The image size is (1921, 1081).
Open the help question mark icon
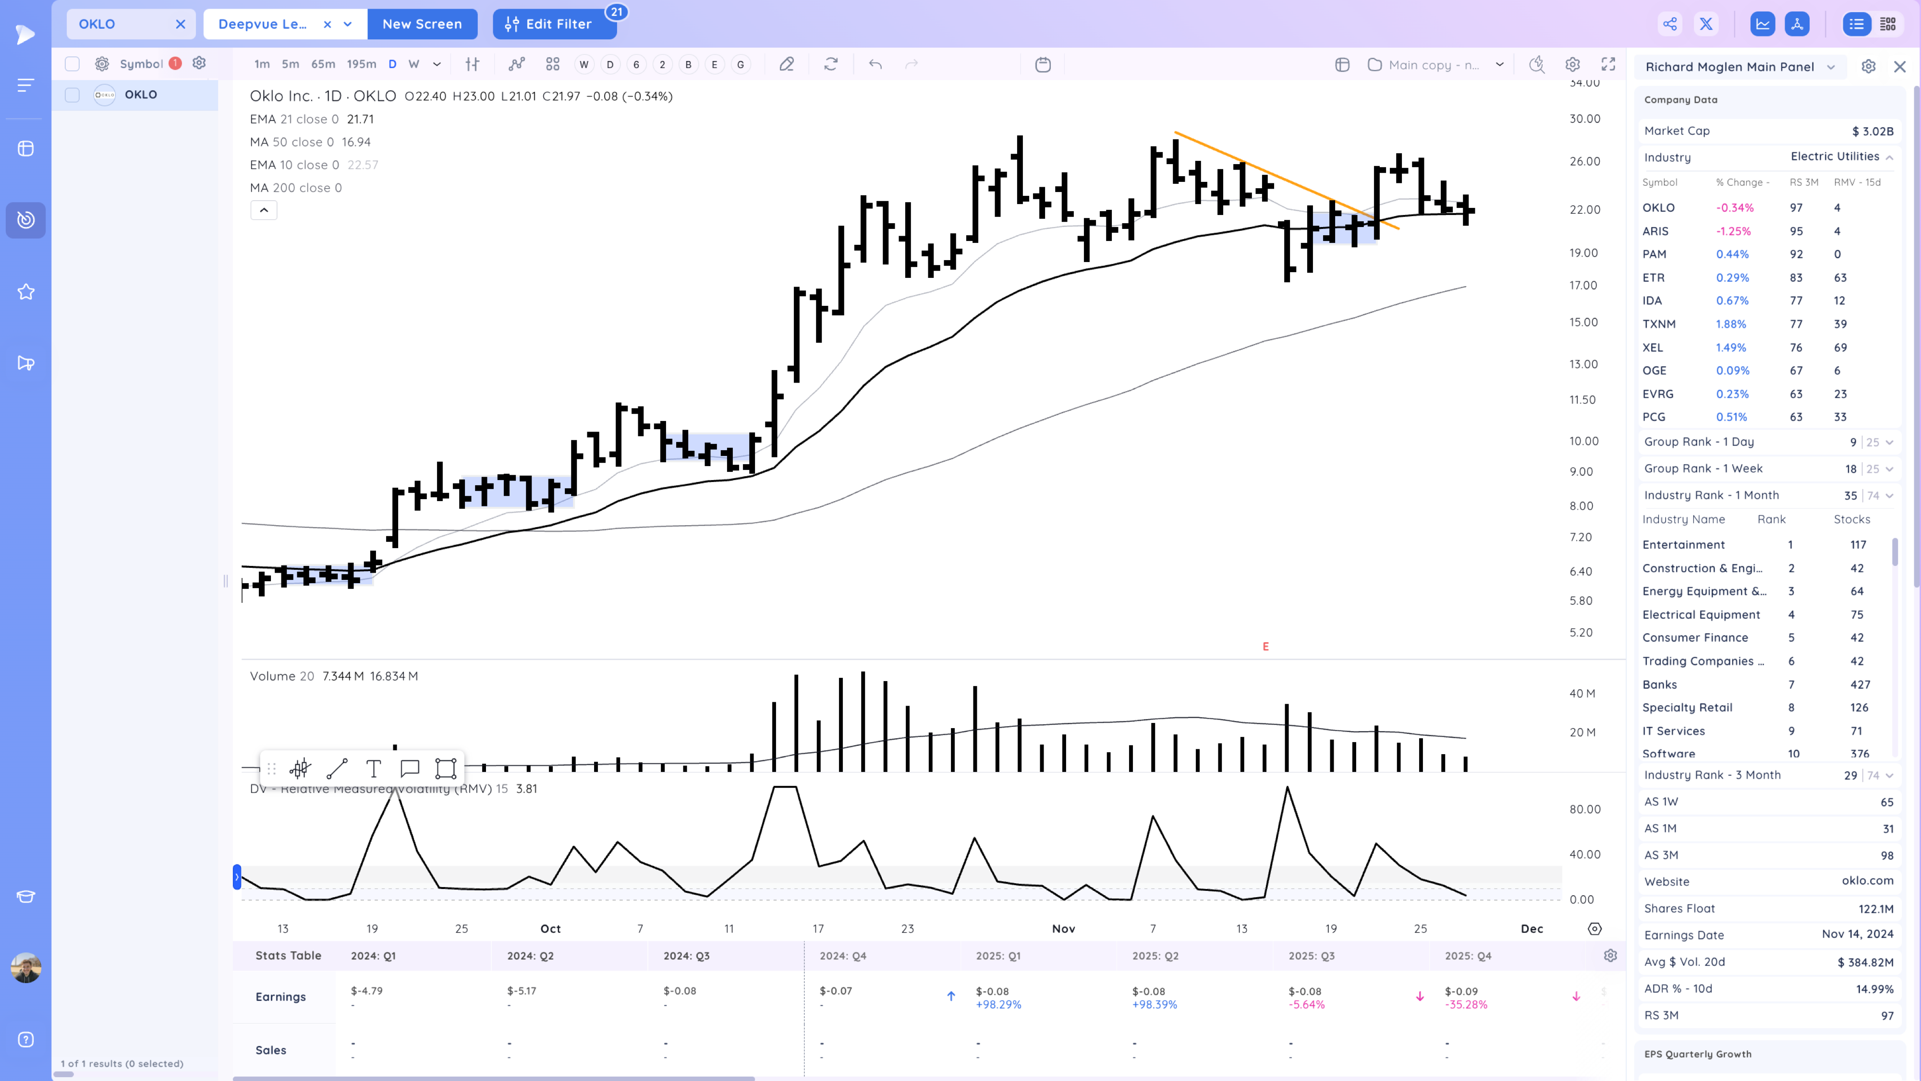[25, 1039]
